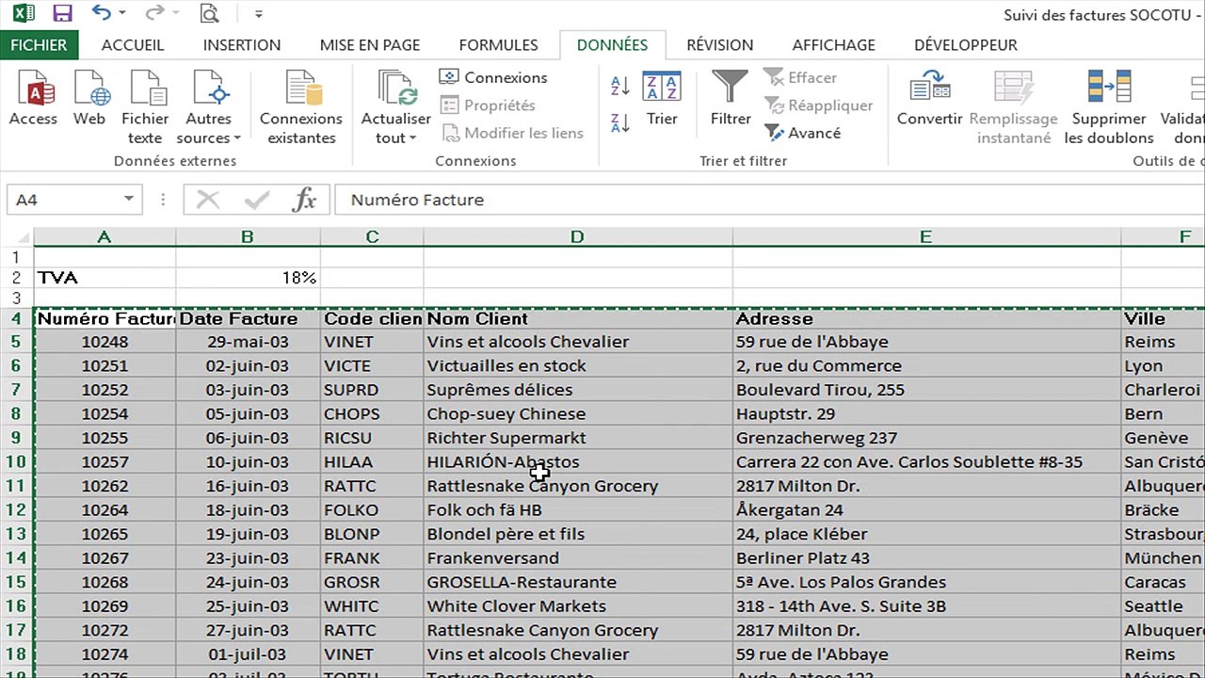Switch to the FORMULES tab
The width and height of the screenshot is (1205, 678).
(498, 45)
